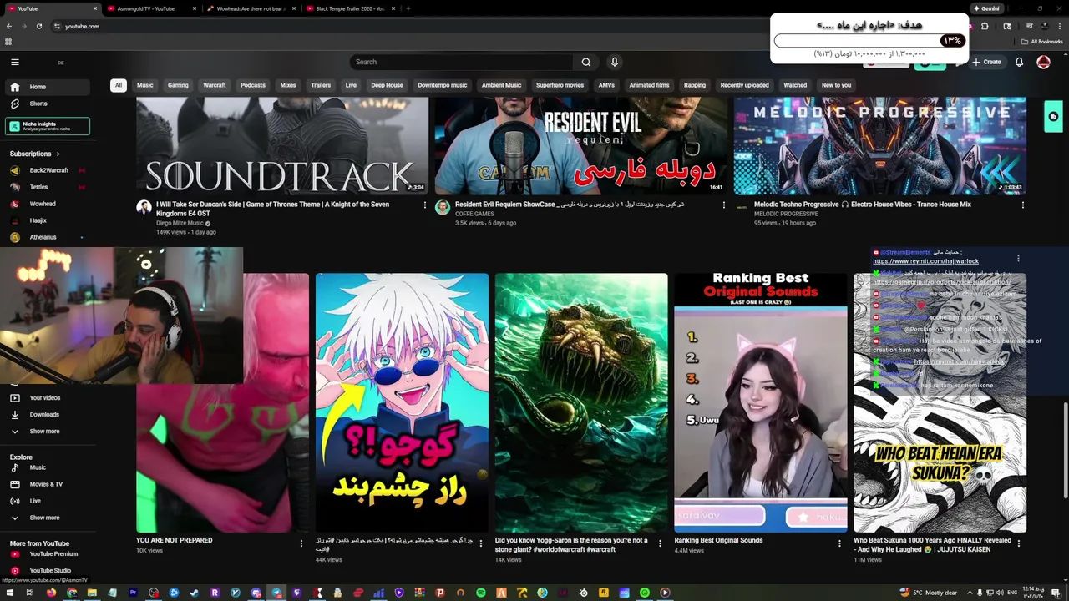Open the notifications bell
Viewport: 1069px width, 601px height.
click(1019, 62)
